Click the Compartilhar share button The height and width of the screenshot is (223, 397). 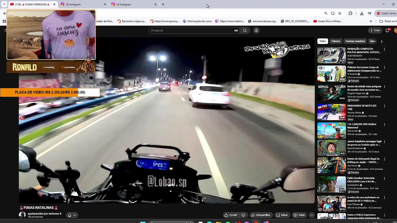[x=261, y=215]
